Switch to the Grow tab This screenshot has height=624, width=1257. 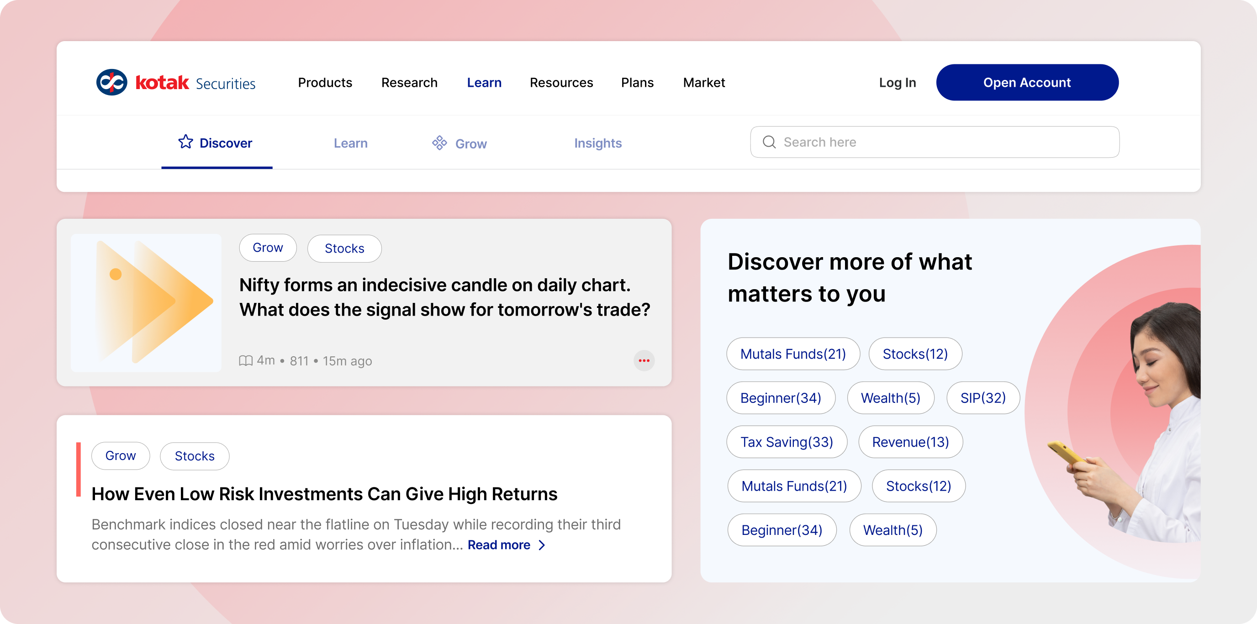pyautogui.click(x=459, y=143)
